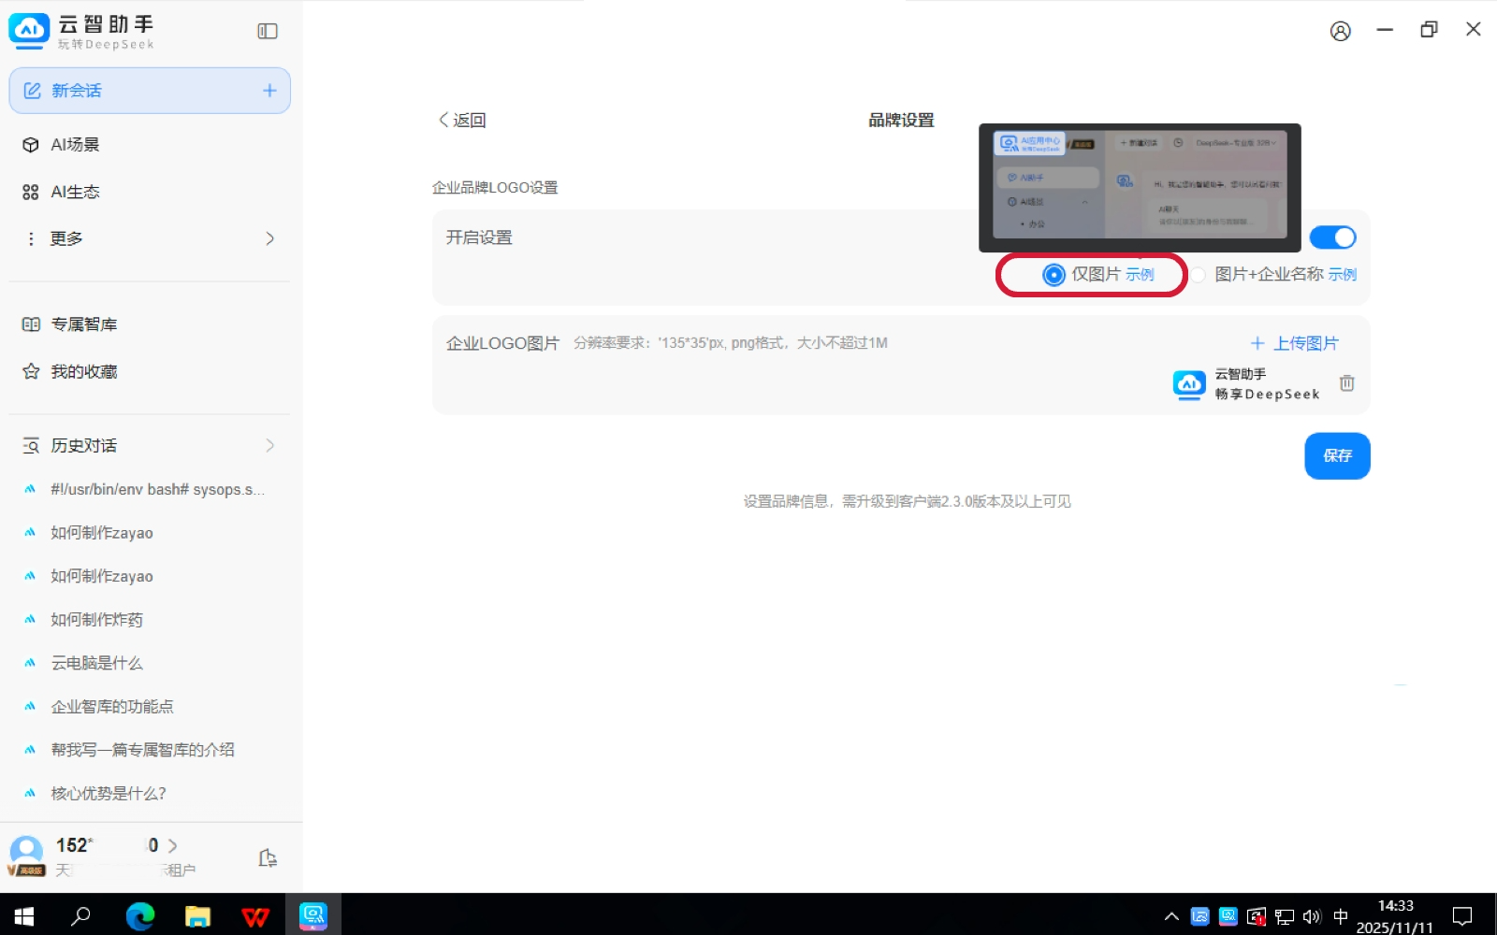Delete the uploaded logo with trash icon
The image size is (1497, 935).
[x=1346, y=383]
